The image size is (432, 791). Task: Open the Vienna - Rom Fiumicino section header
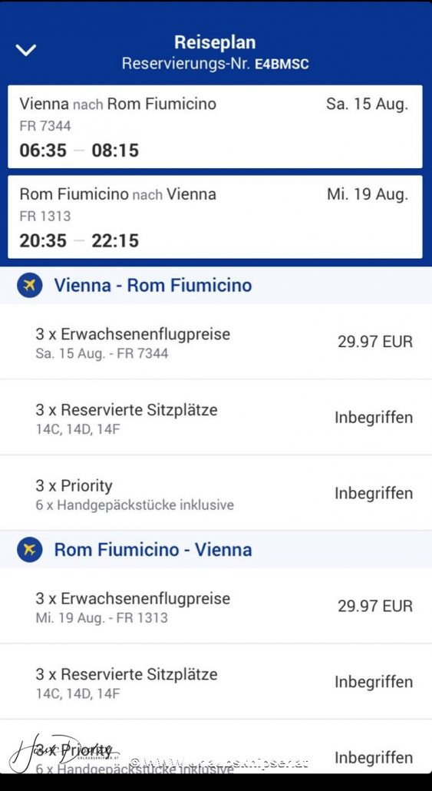(x=216, y=285)
